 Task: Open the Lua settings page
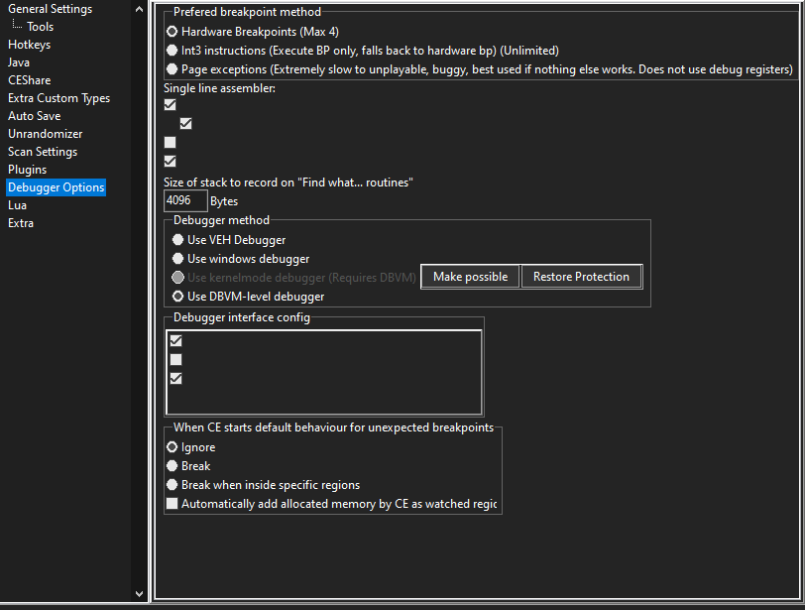17,205
